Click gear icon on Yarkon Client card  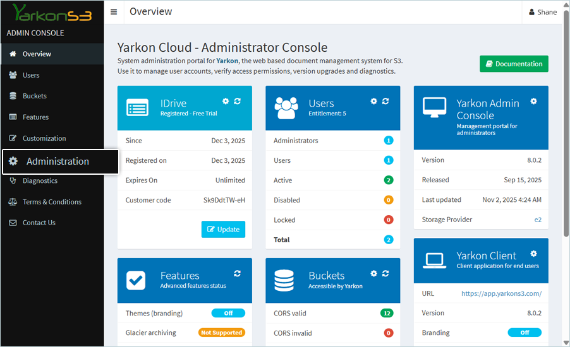coord(533,254)
